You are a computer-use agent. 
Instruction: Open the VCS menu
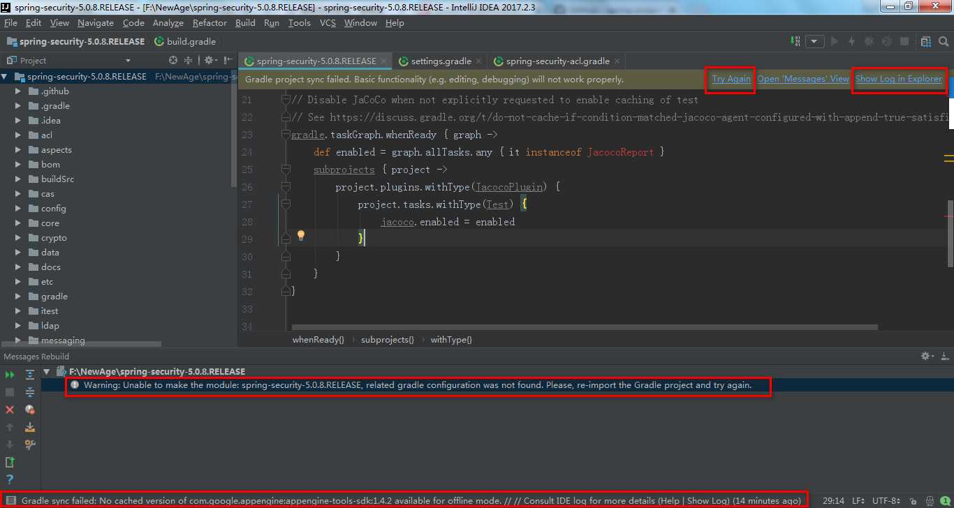tap(328, 23)
